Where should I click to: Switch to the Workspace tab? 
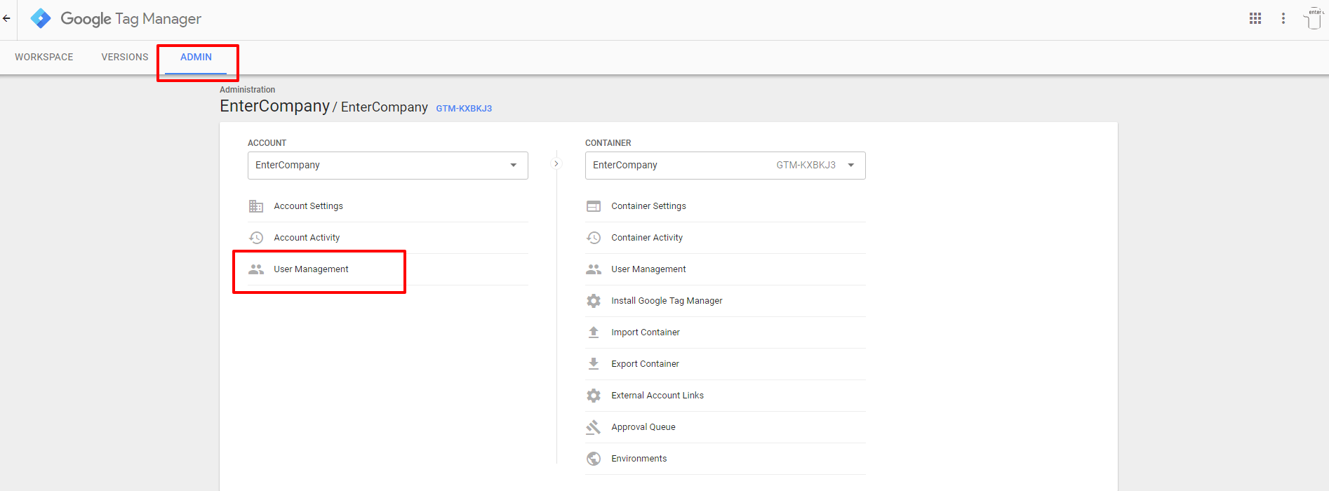coord(44,58)
